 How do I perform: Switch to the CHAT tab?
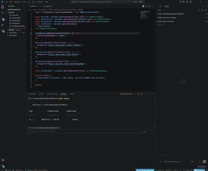160,6
